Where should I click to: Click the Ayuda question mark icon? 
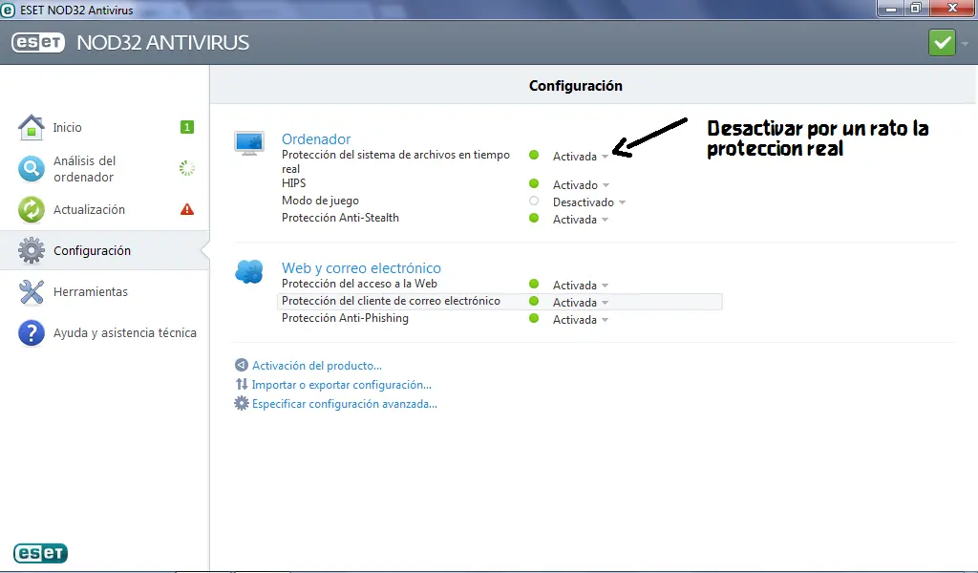pos(32,333)
